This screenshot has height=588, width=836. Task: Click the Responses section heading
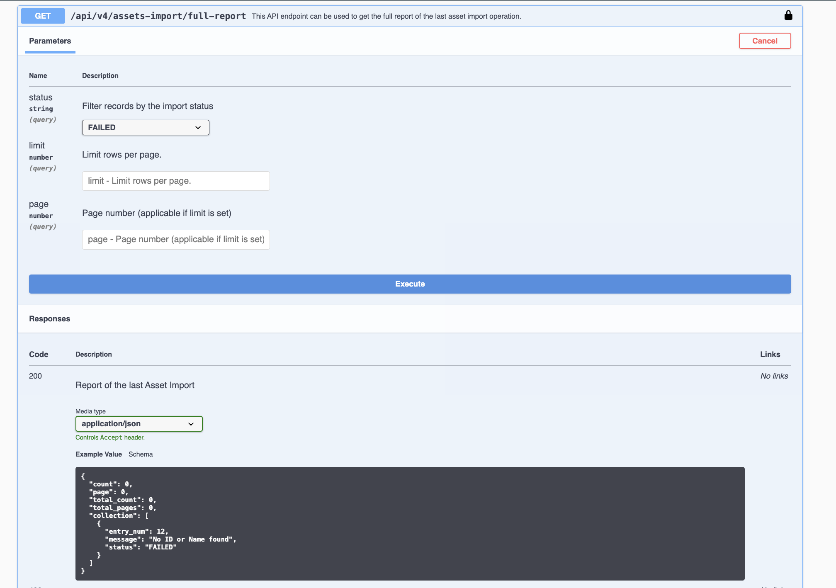[49, 319]
